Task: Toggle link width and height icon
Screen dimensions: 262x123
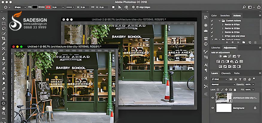Action: pos(93,7)
